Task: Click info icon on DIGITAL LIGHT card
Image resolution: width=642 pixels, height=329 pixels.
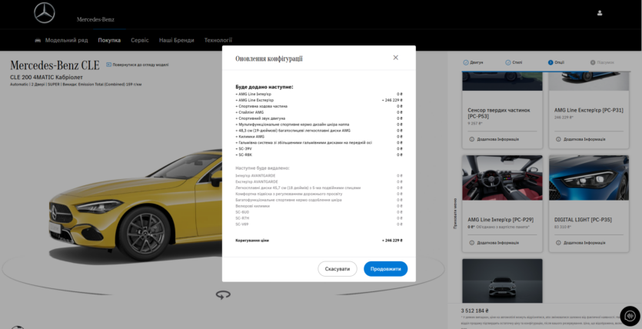Action: (558, 243)
